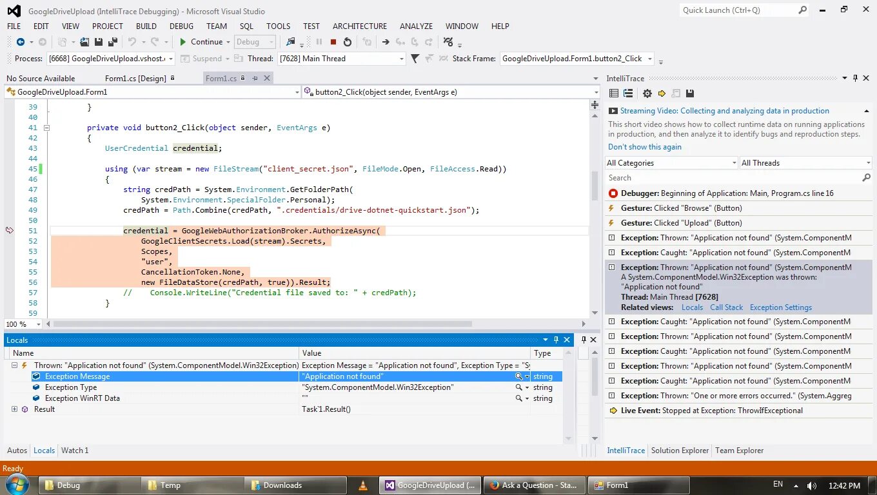
Task: Click the percent code-map icon in toolbar
Action: point(448,42)
